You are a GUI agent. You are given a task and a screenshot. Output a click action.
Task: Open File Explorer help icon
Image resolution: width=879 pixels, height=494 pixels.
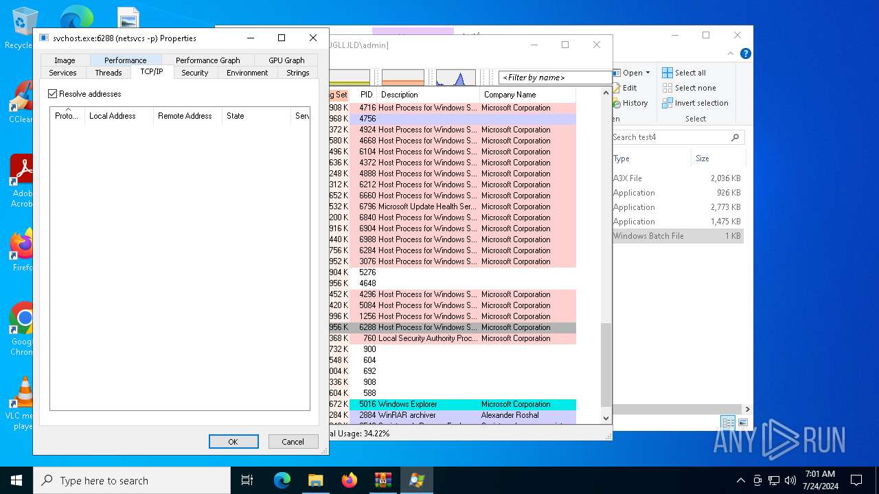pos(746,54)
